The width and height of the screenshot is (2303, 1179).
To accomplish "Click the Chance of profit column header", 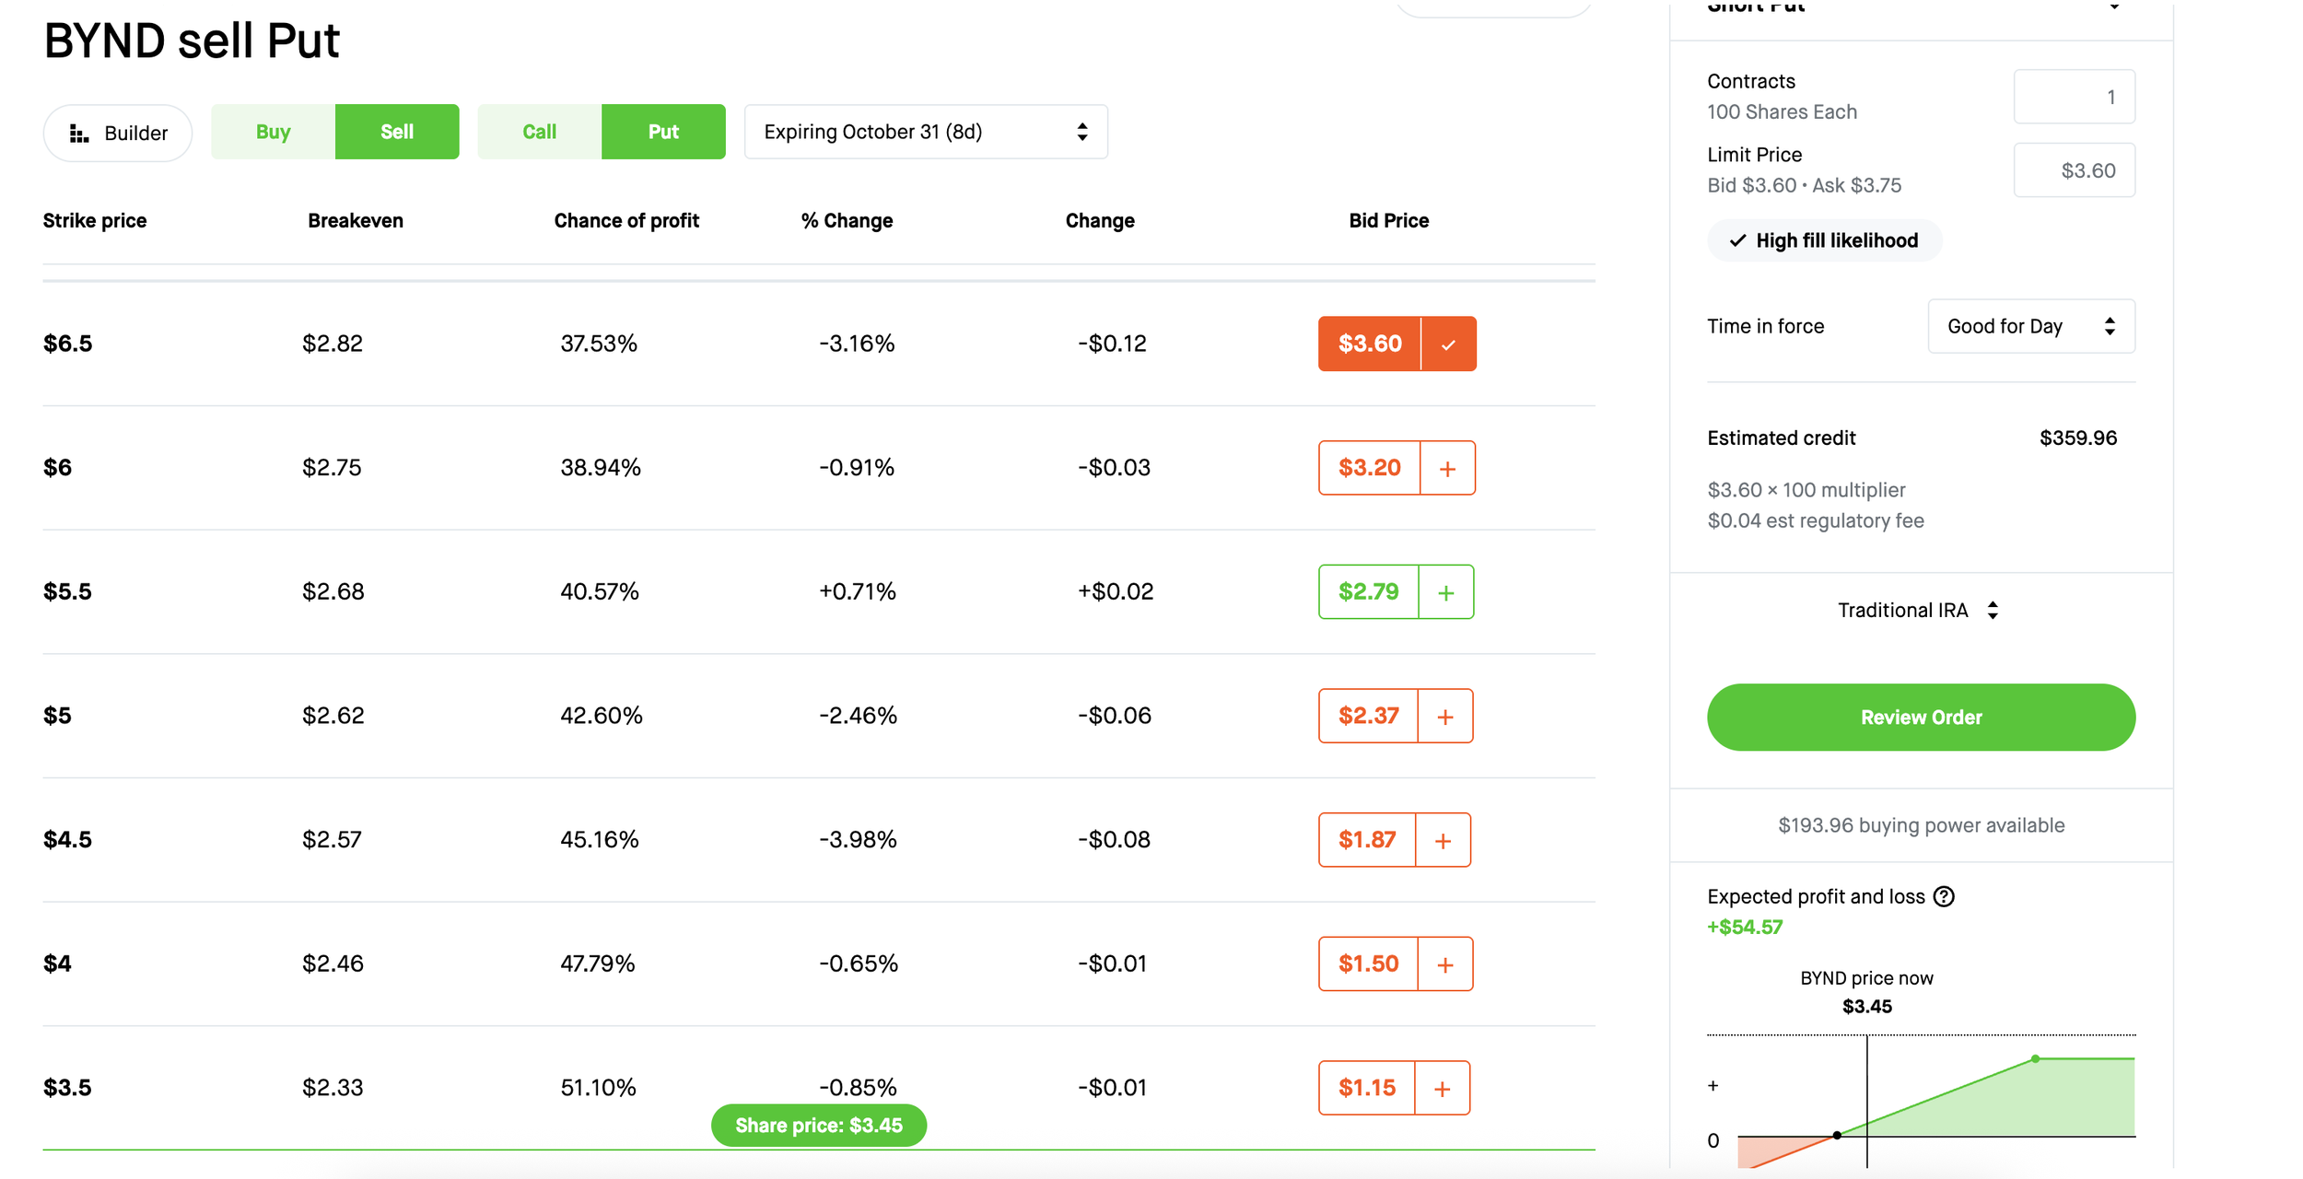I will pos(626,221).
